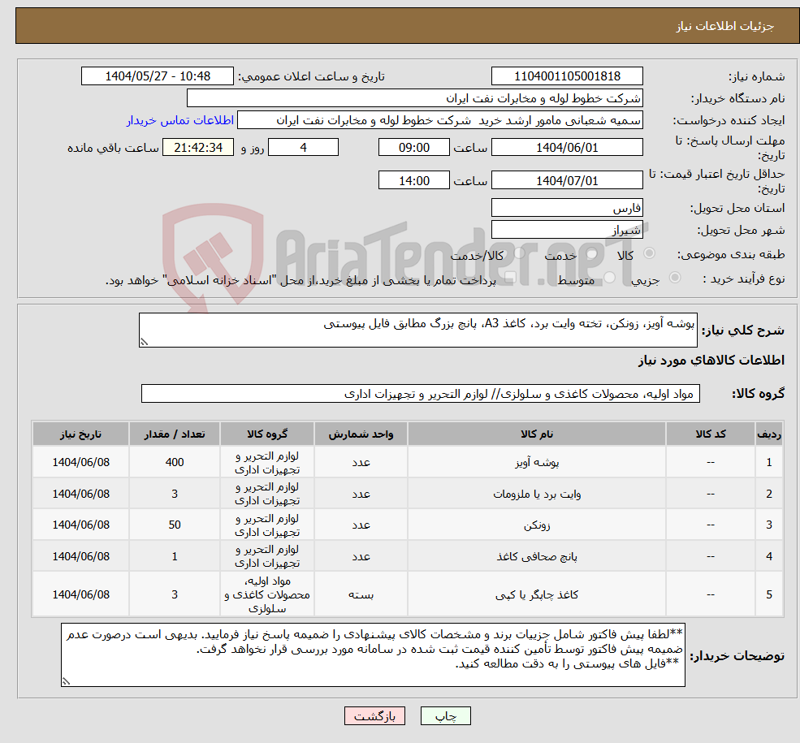The image size is (800, 743).
Task: Click the price validity date 1404/07/01
Action: 567,180
